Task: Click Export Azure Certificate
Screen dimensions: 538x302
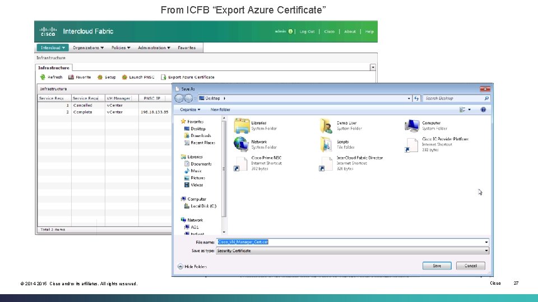Action: [188, 77]
